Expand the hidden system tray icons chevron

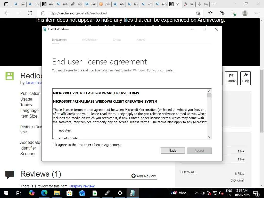click(196, 193)
